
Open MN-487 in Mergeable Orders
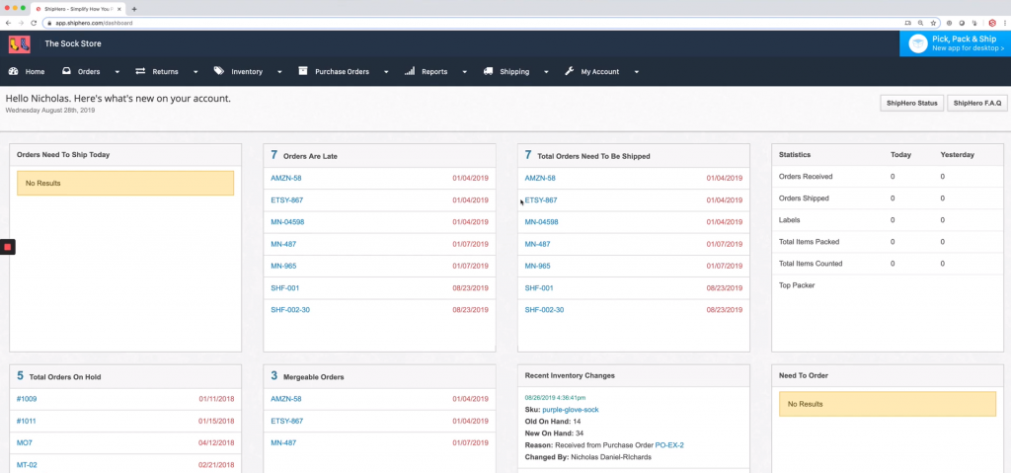(283, 442)
